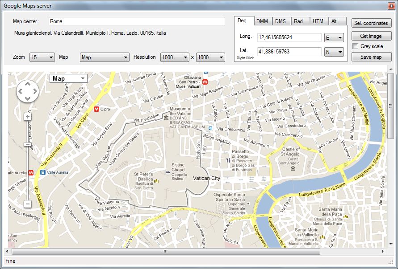Click the Lungotevere Tor di Nona label
This screenshot has height=269, width=398.
[322, 190]
